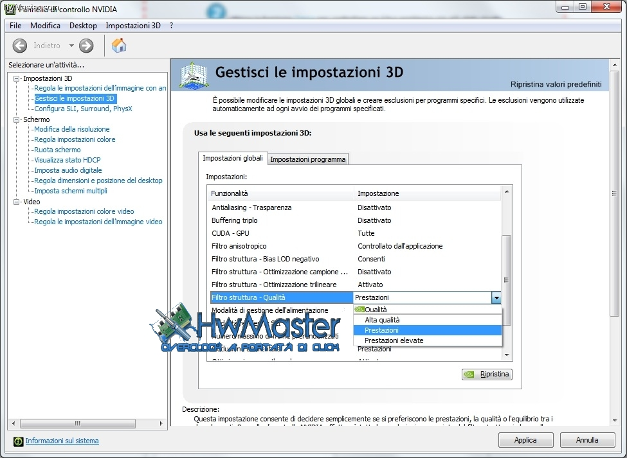The width and height of the screenshot is (627, 458).
Task: Collapse the Schermo tree node
Action: 16,119
